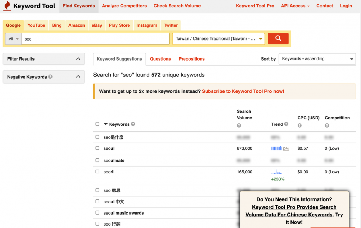Expand the Filter Results panel
361x228 pixels.
click(x=44, y=59)
